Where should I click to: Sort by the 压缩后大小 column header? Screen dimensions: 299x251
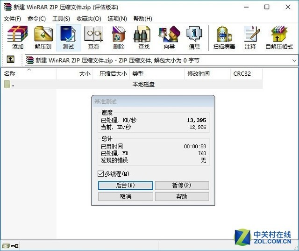[111, 74]
